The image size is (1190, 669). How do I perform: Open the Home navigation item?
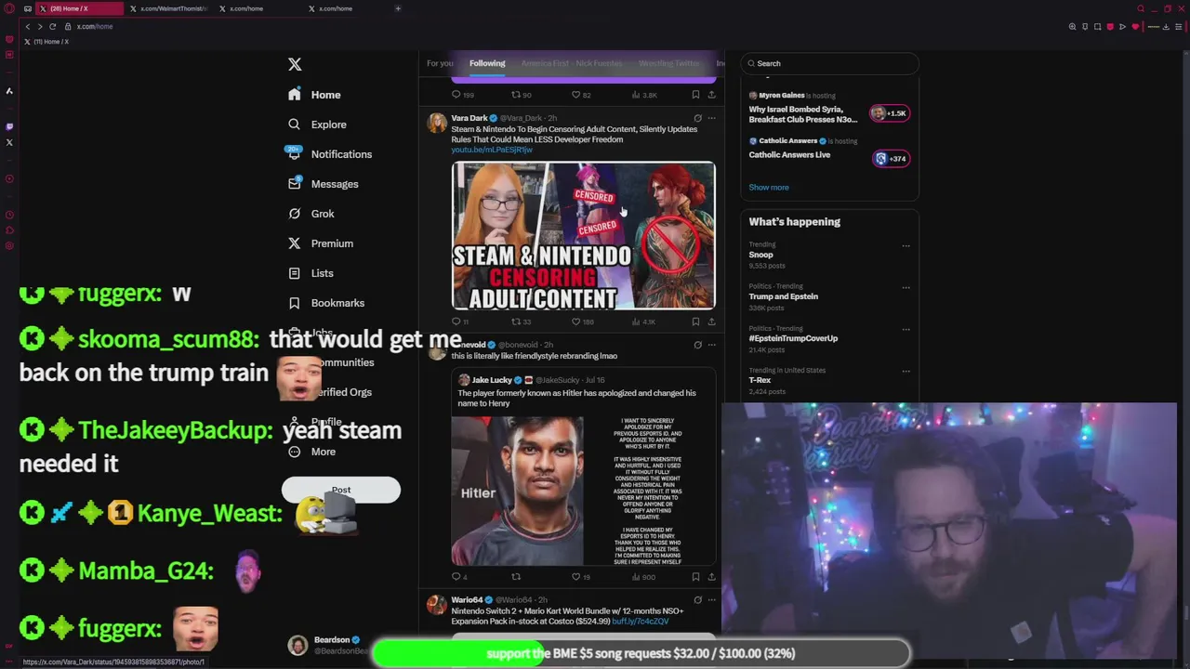tap(314, 95)
